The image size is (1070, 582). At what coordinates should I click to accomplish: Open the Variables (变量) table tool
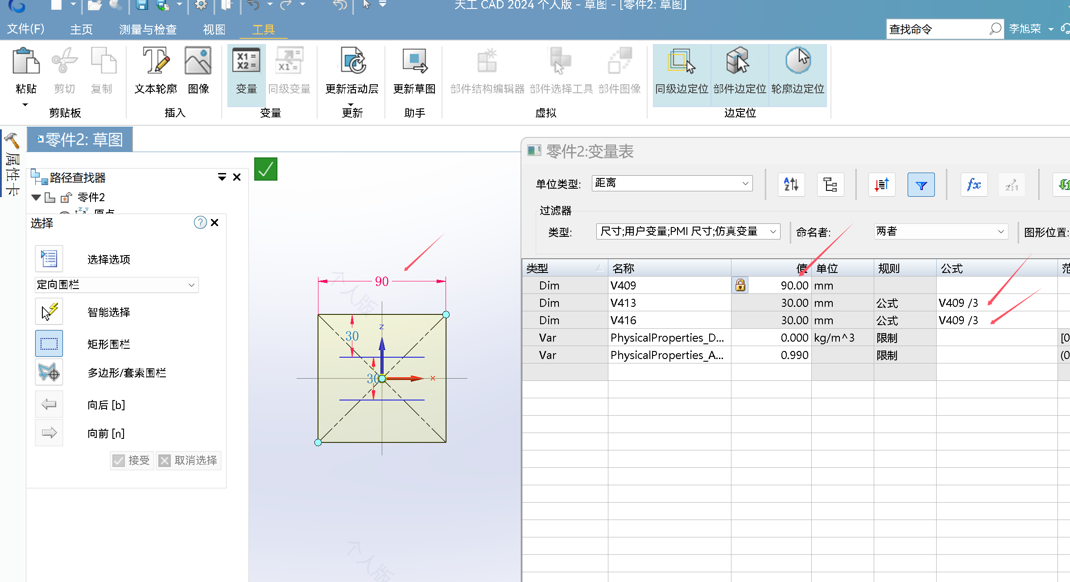click(246, 61)
